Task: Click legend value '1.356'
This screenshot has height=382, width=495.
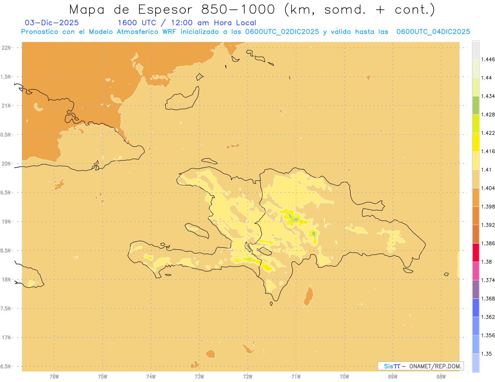Action: (x=489, y=335)
